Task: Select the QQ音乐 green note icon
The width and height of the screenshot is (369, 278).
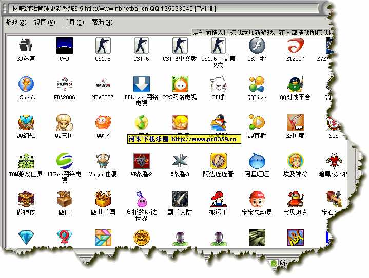Action: click(x=142, y=122)
